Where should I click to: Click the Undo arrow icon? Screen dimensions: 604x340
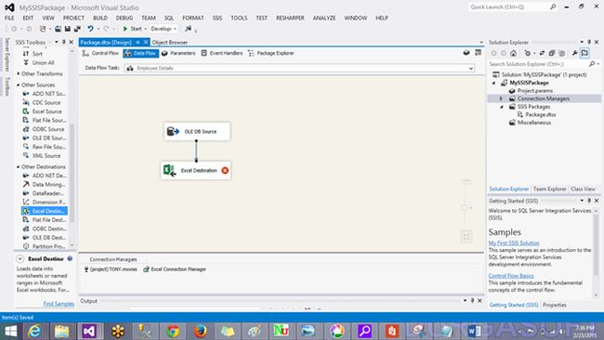point(90,29)
